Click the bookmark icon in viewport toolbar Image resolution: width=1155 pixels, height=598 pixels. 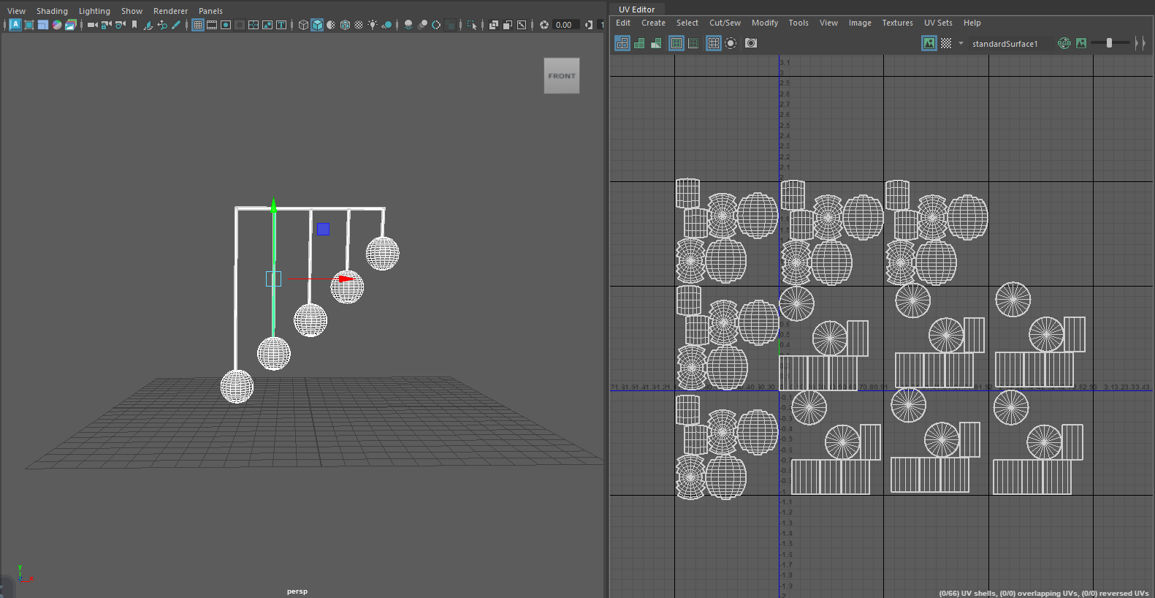coord(134,25)
